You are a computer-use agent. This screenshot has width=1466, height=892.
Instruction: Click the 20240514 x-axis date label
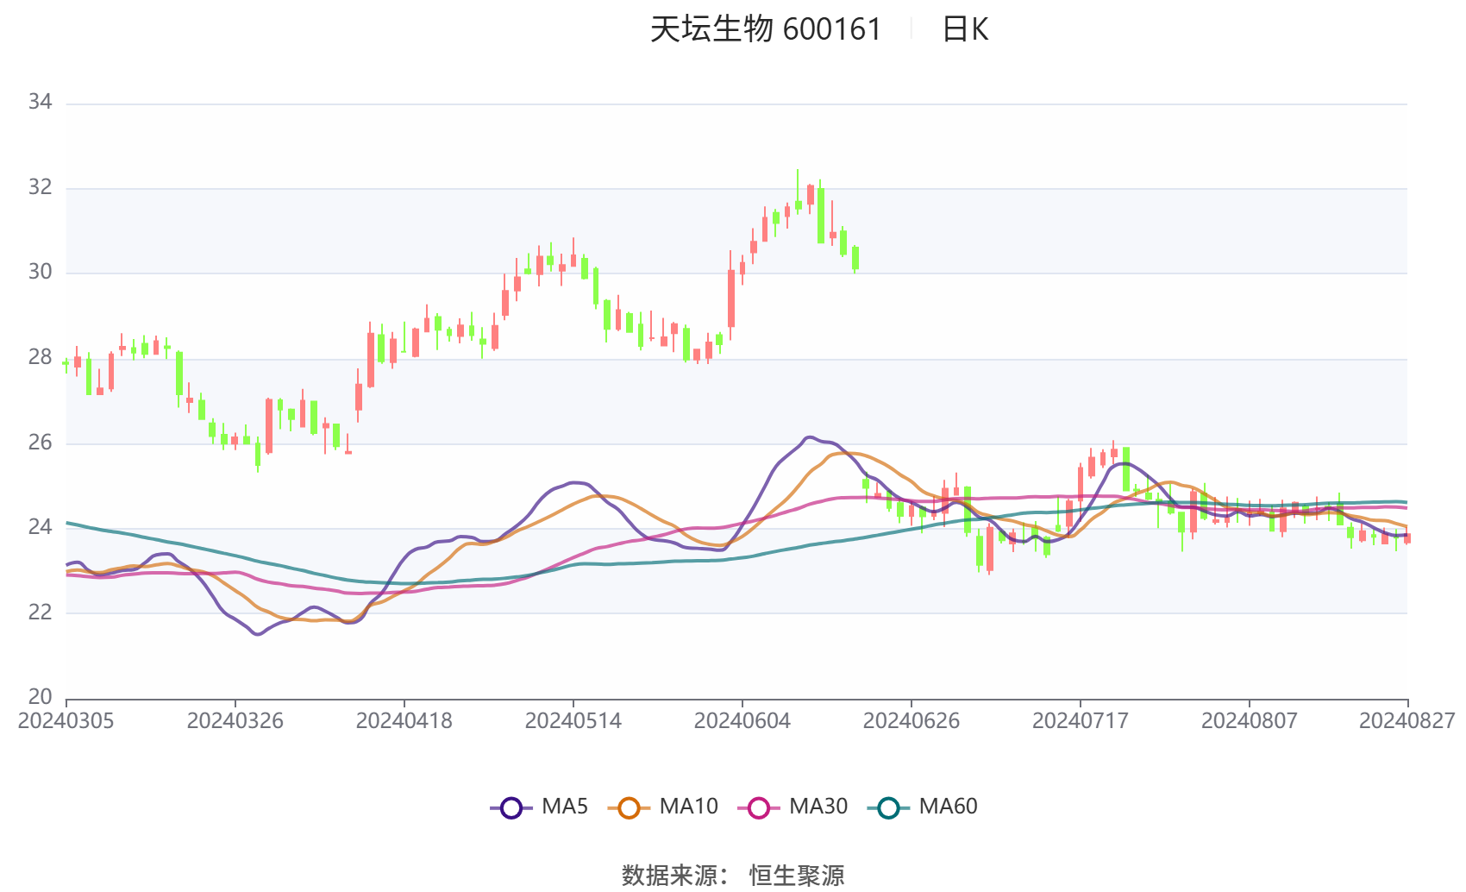pyautogui.click(x=573, y=721)
